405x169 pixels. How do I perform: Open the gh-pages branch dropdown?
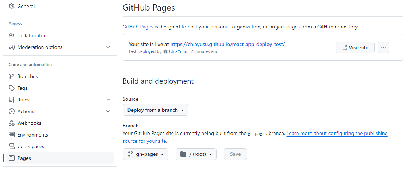145,154
